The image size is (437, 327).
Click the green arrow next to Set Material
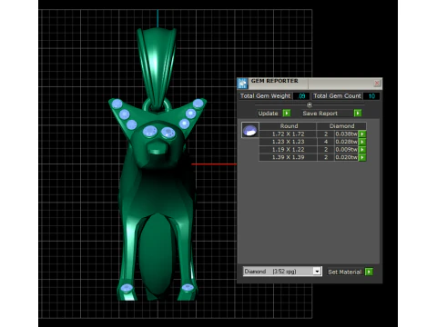tap(369, 272)
